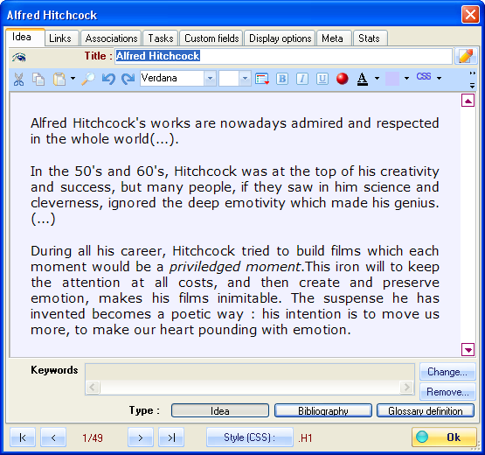Go to the first record button
This screenshot has width=485, height=455.
pyautogui.click(x=23, y=437)
